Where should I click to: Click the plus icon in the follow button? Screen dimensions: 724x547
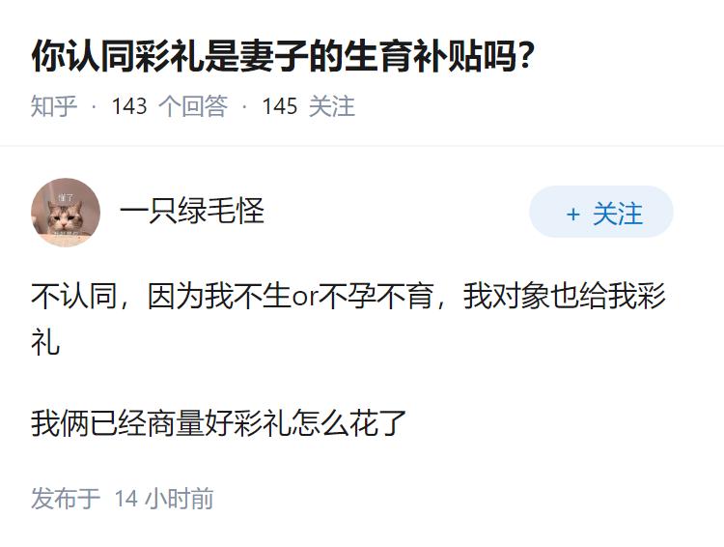(x=573, y=214)
